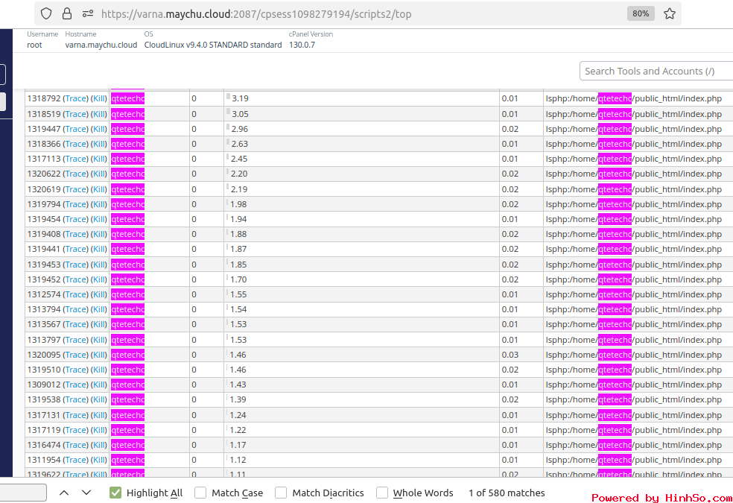This screenshot has height=503, width=733.
Task: Enable the Match Diacritics checkbox
Action: pyautogui.click(x=281, y=493)
